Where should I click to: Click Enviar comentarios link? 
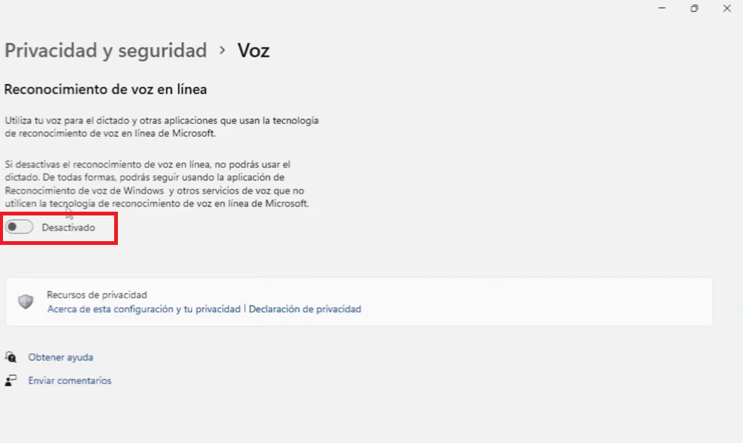tap(70, 380)
